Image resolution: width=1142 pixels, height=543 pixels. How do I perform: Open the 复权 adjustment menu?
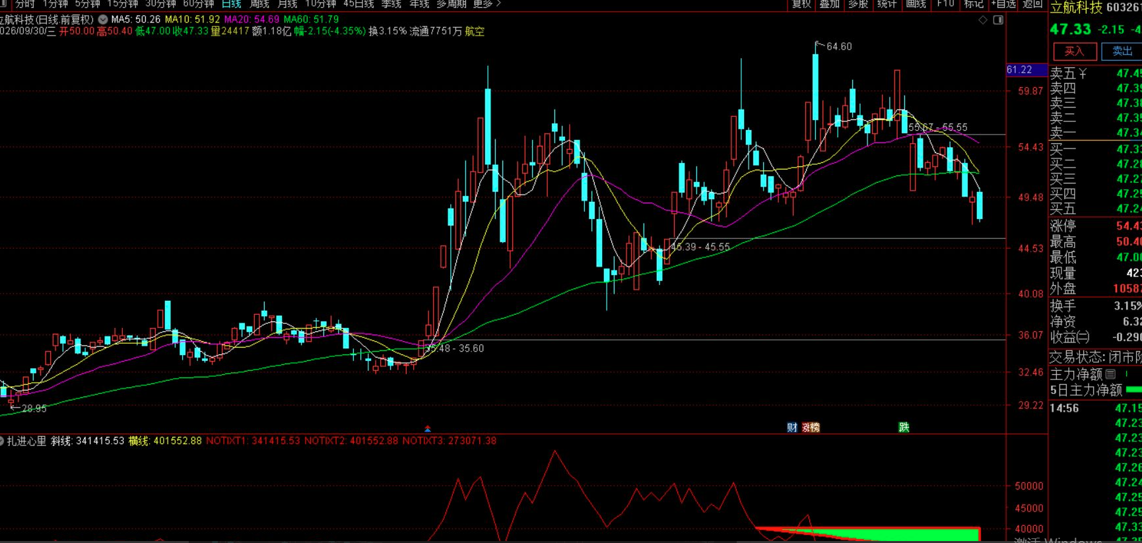[x=801, y=4]
